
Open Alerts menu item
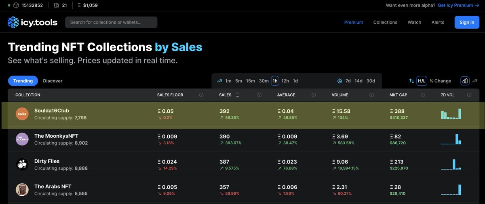(438, 22)
